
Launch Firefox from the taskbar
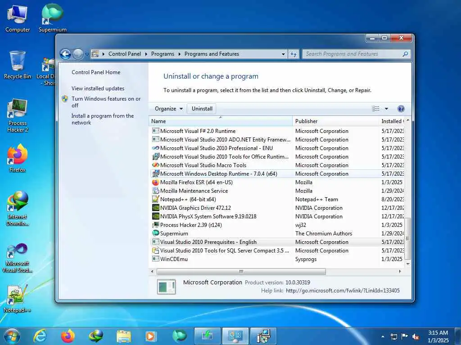(x=68, y=336)
